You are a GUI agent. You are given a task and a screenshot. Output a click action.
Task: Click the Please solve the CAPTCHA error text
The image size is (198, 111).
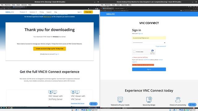pos(140,57)
